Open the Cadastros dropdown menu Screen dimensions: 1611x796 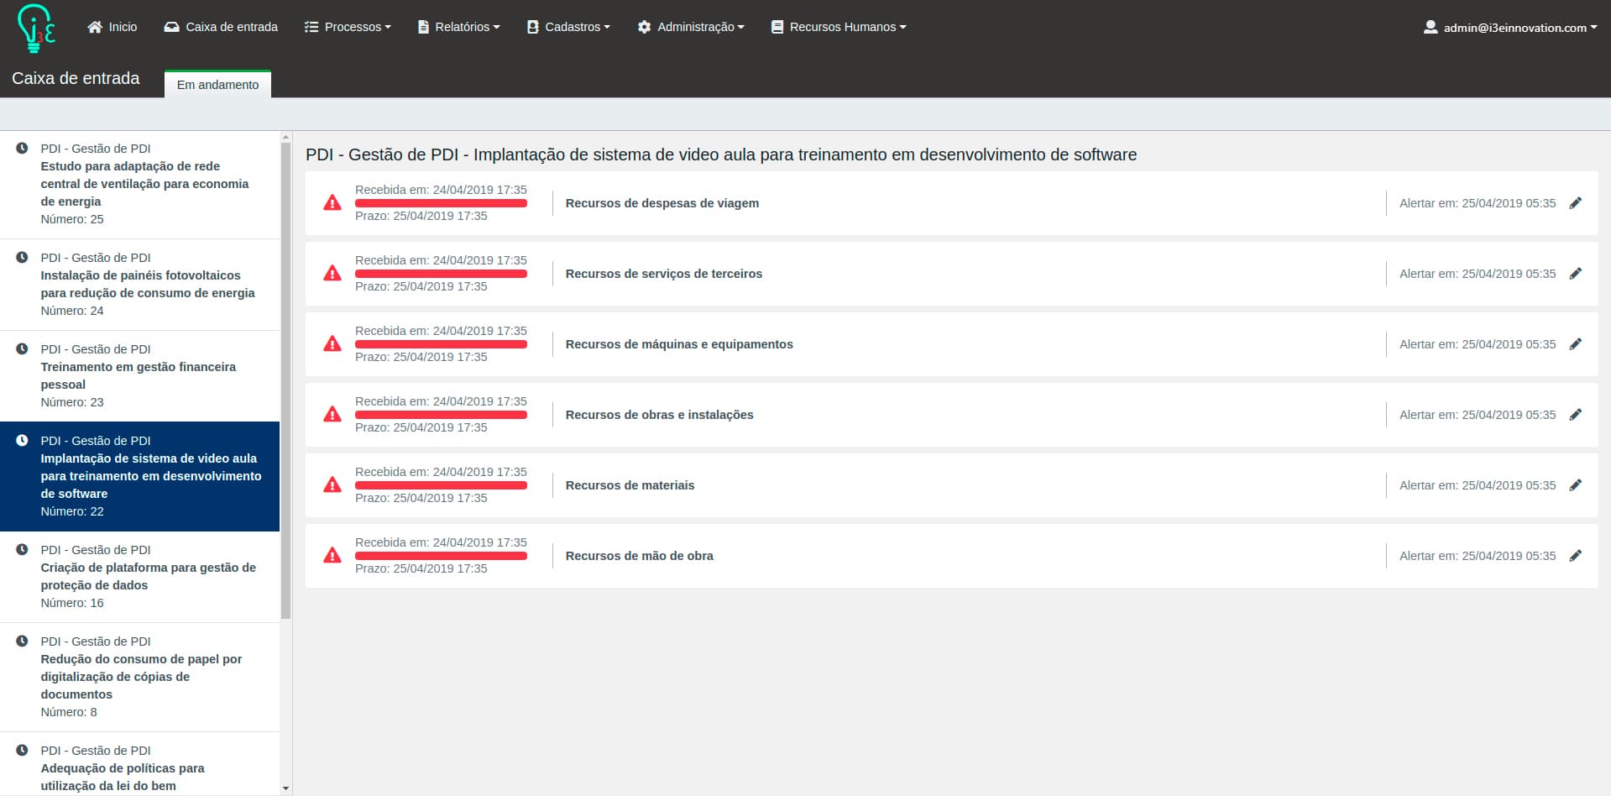(568, 27)
